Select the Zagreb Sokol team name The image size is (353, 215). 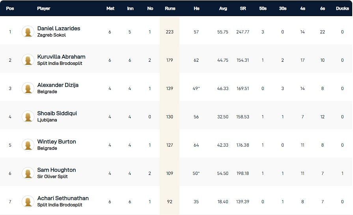pyautogui.click(x=52, y=35)
